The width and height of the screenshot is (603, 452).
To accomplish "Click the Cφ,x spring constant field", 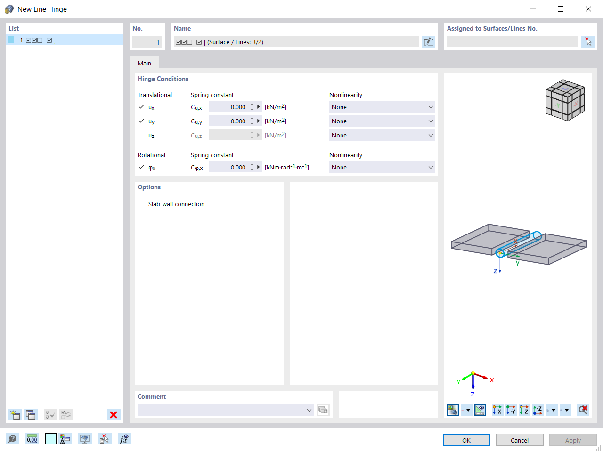I will (x=228, y=167).
